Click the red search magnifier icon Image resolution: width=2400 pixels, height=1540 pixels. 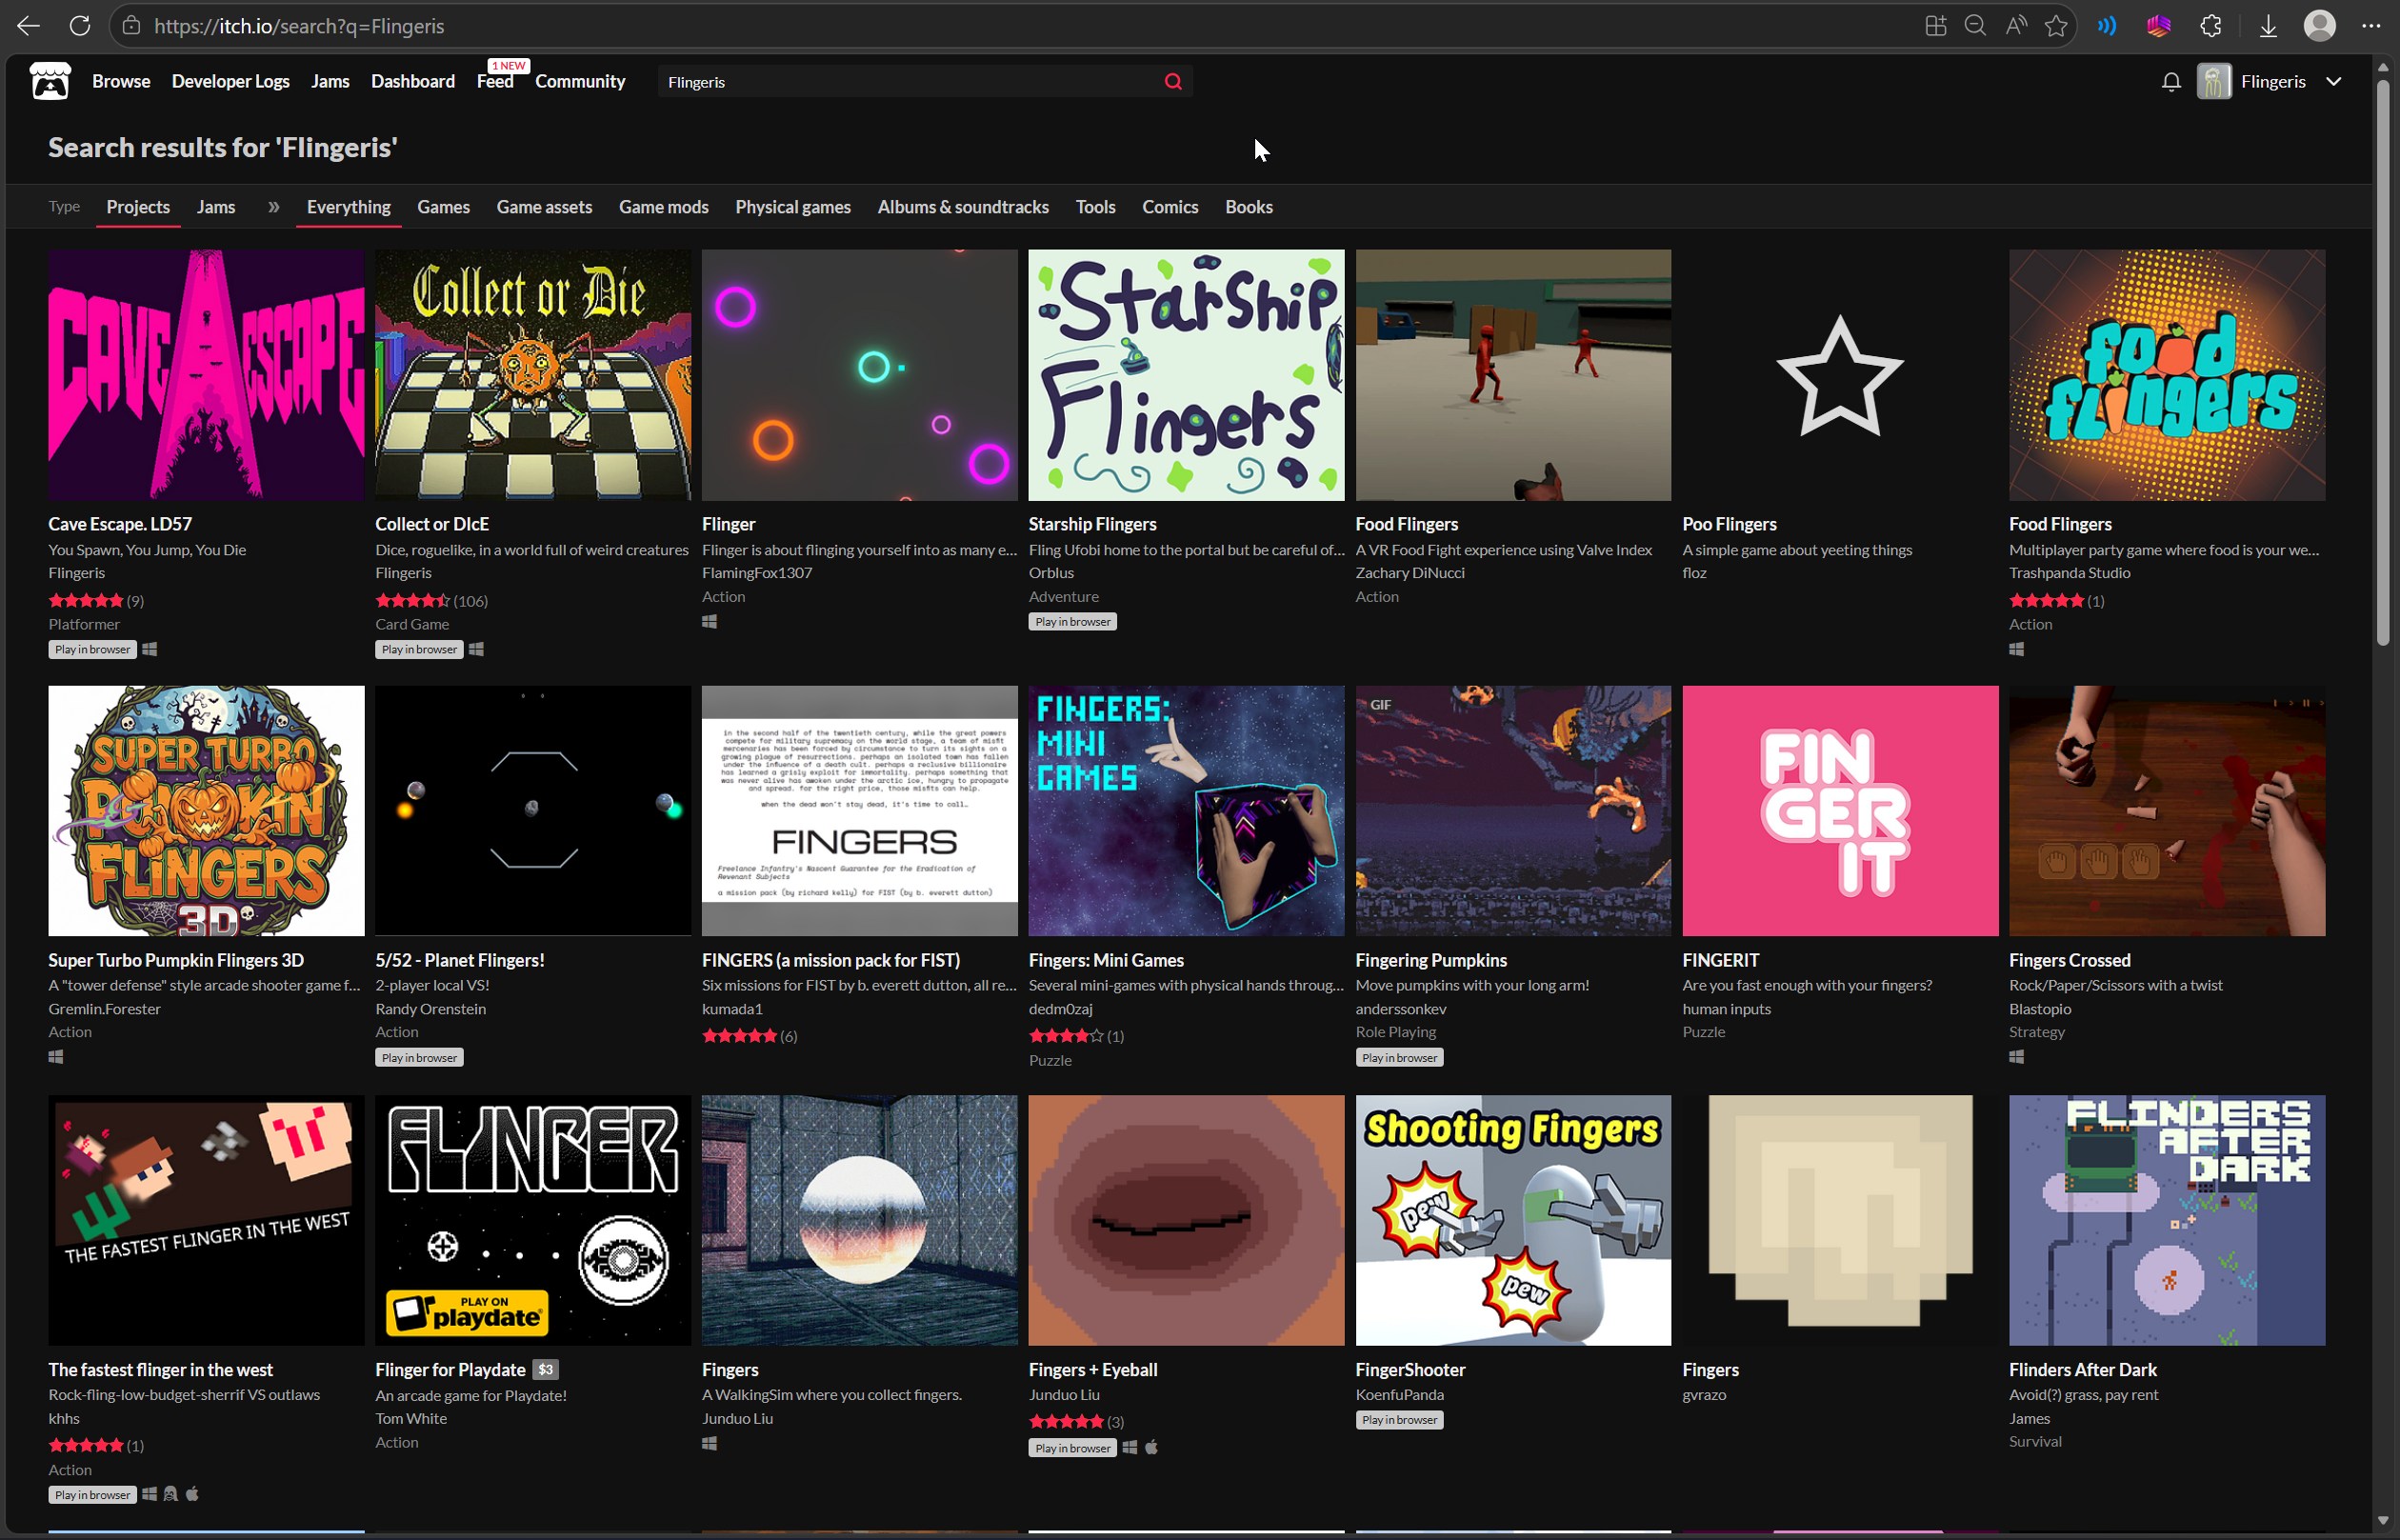tap(1173, 81)
